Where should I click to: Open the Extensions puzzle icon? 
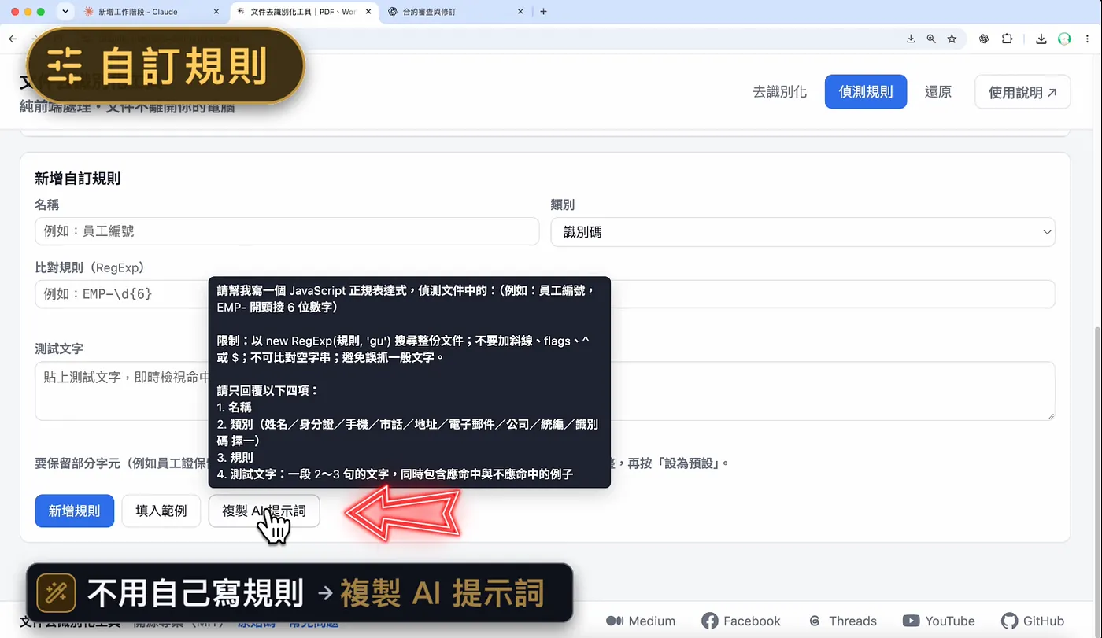pyautogui.click(x=1007, y=39)
